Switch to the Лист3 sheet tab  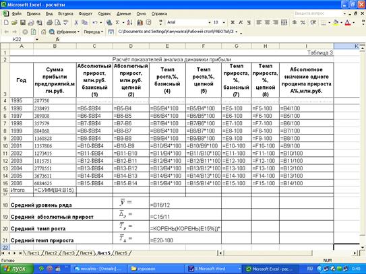[68, 253]
